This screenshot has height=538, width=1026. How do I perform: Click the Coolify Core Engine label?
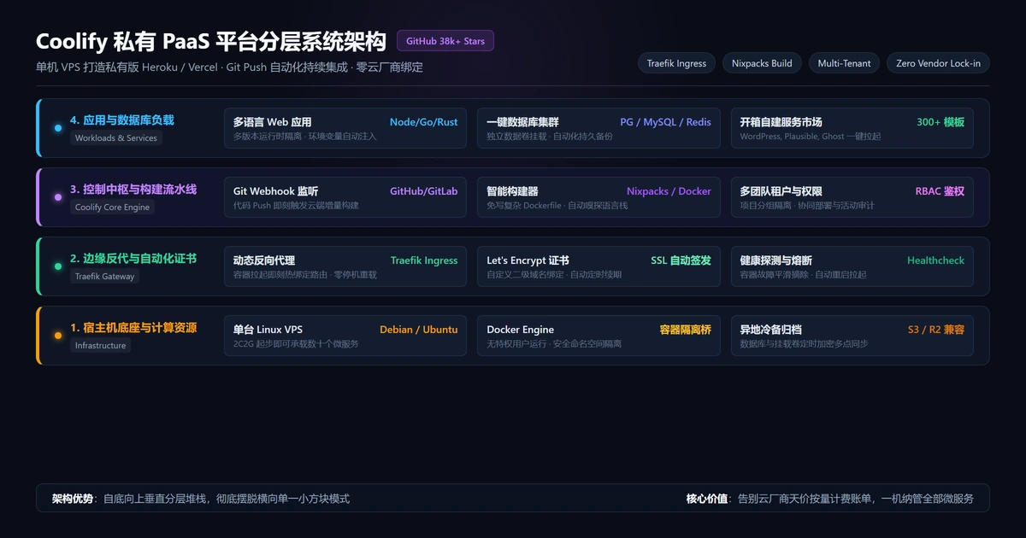[112, 208]
